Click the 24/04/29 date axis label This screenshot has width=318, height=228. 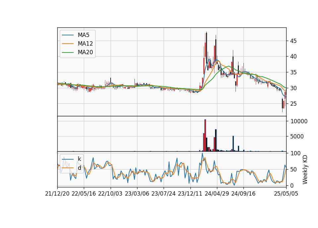tap(217, 194)
